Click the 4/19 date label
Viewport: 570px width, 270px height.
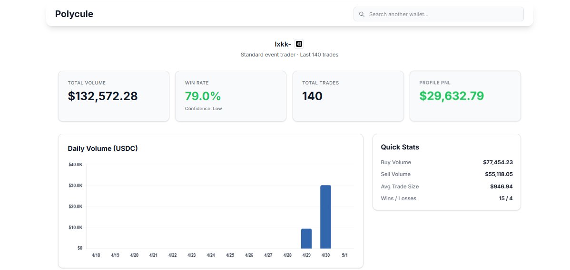tap(115, 255)
